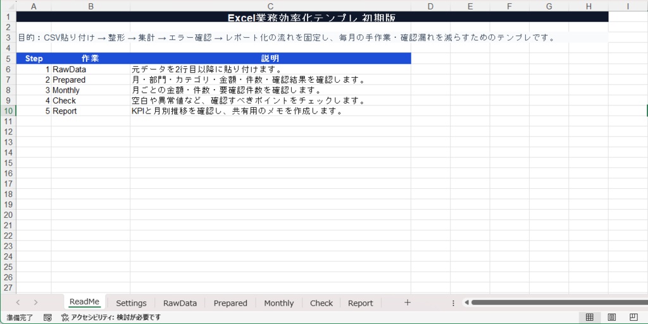Select row 1 header
The image size is (648, 324).
click(8, 17)
